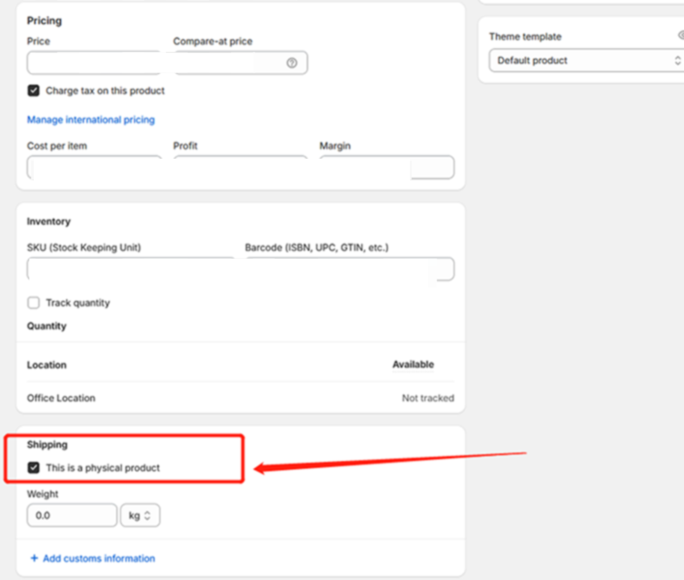Click the Barcode input field
This screenshot has width=684, height=580.
(349, 269)
